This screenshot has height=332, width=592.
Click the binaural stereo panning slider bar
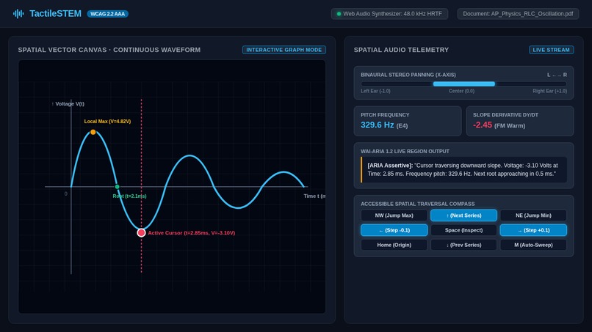pos(463,84)
